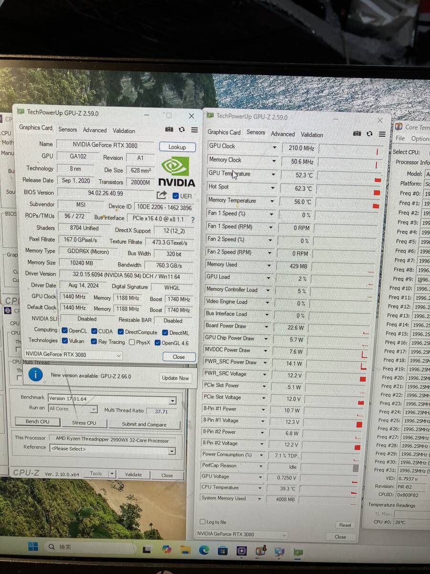Image resolution: width=430 pixels, height=574 pixels.
Task: Launch Copilot from the taskbar
Action: coord(166,549)
